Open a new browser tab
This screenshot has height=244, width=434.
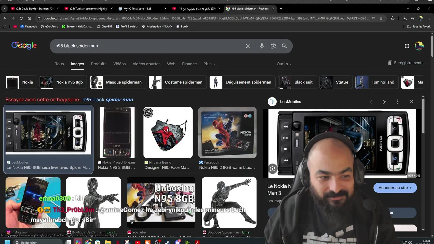[x=281, y=8]
